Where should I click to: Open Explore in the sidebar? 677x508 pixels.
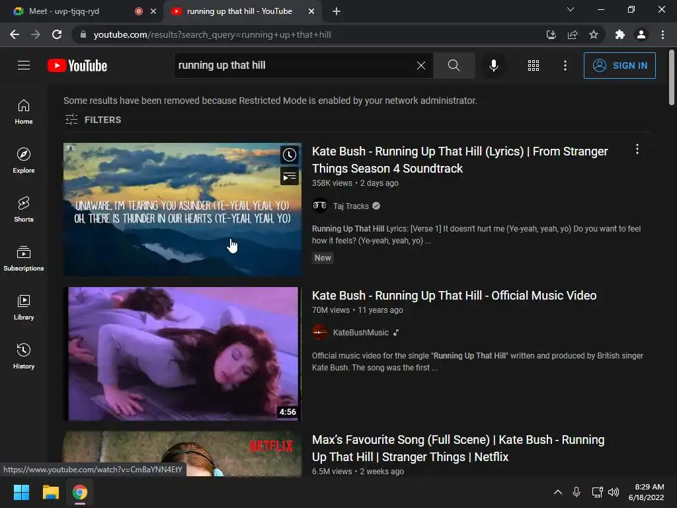click(24, 160)
